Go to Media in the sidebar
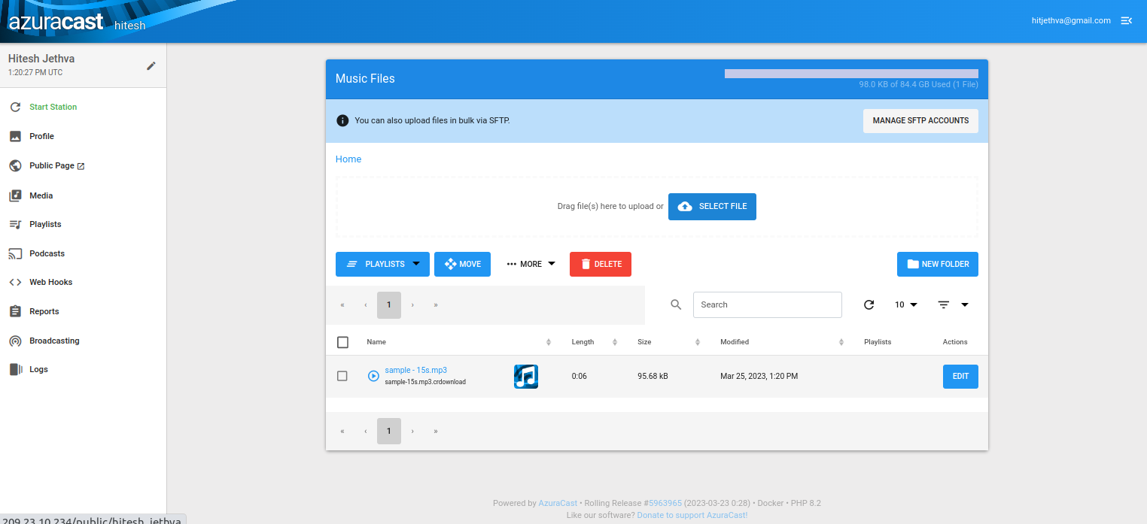 point(41,195)
